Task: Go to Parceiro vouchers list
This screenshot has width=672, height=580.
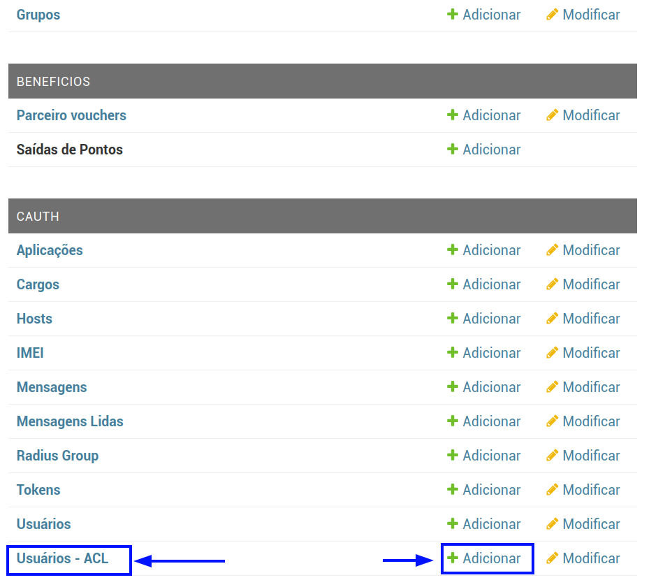Action: coord(71,115)
